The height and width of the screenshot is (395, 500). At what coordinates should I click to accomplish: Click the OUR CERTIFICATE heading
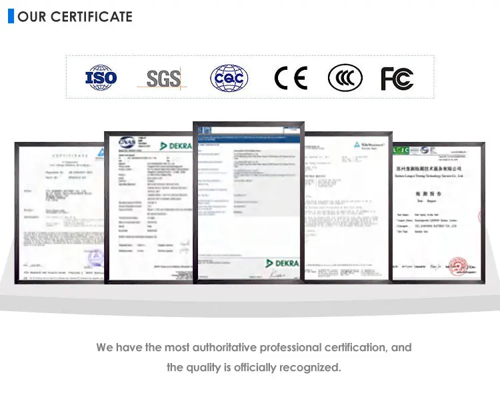75,17
